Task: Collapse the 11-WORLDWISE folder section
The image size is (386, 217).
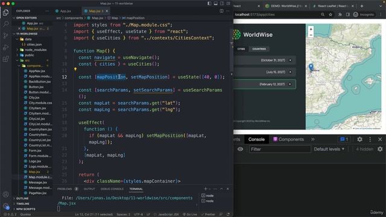Action: click(x=27, y=34)
